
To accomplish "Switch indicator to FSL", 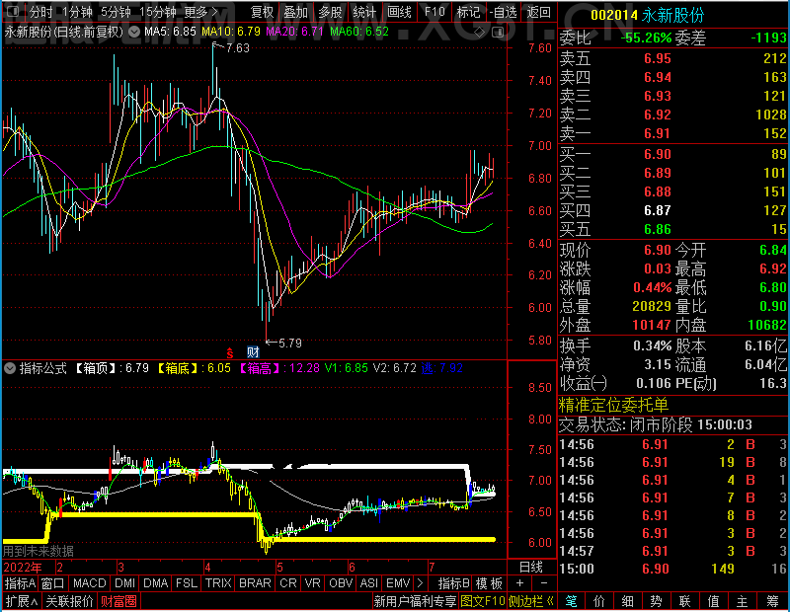I will 186,583.
